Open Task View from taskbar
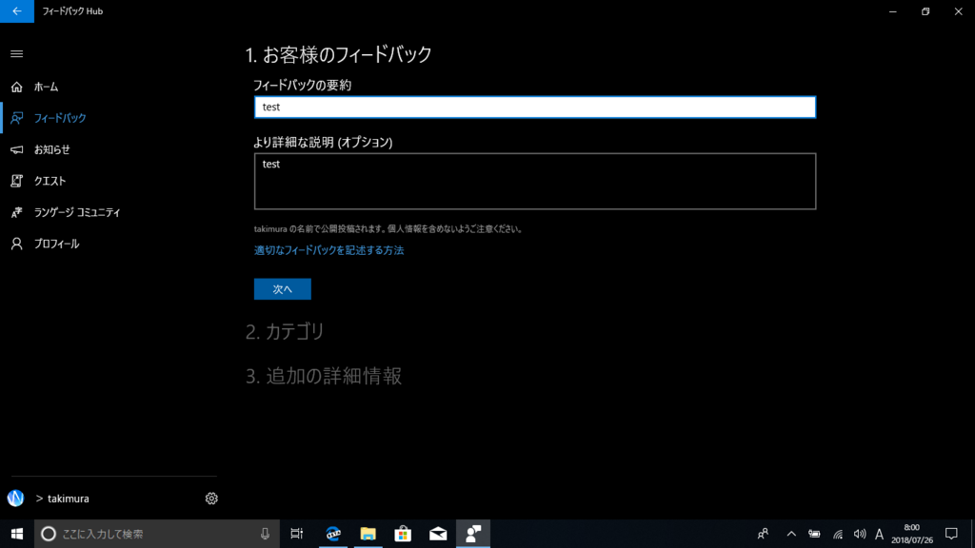The height and width of the screenshot is (548, 975). (297, 534)
